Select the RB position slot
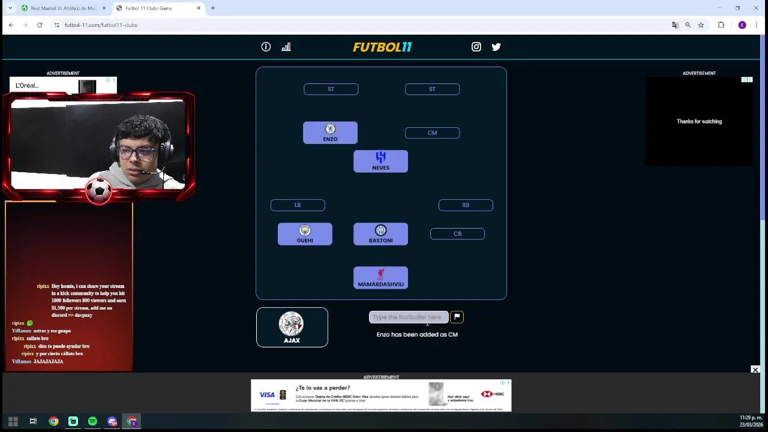This screenshot has width=768, height=432. [x=466, y=205]
